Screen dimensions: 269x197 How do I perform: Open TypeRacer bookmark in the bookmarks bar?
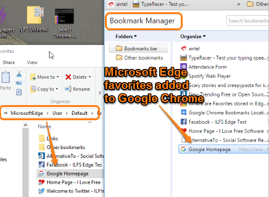[160, 4]
